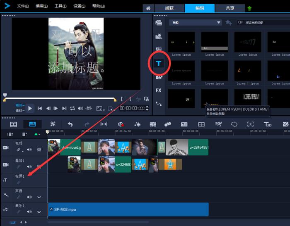
Task: Open the Title (T) library panel
Action: pyautogui.click(x=159, y=63)
